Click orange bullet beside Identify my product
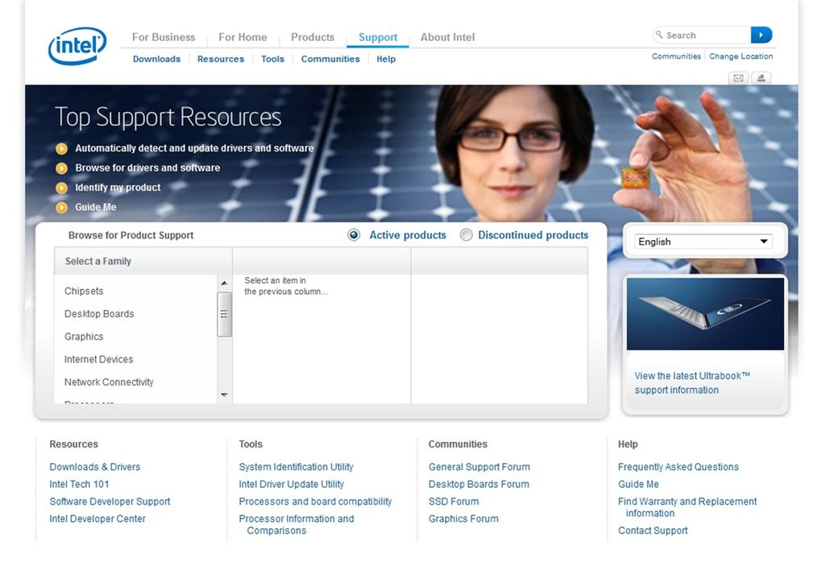The image size is (825, 570). (62, 188)
